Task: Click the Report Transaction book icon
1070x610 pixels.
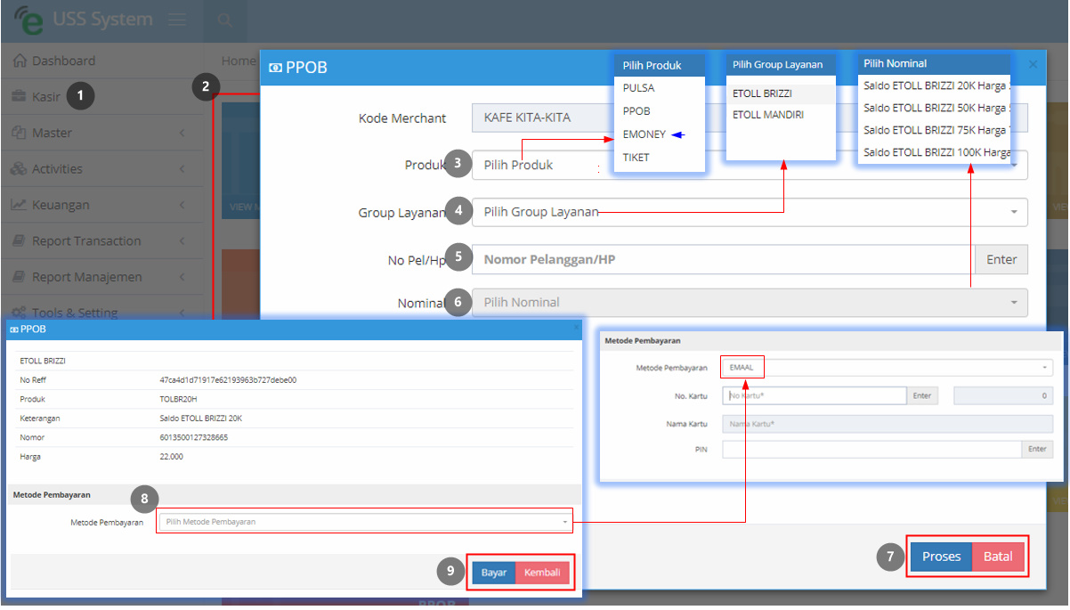Action: (x=19, y=240)
